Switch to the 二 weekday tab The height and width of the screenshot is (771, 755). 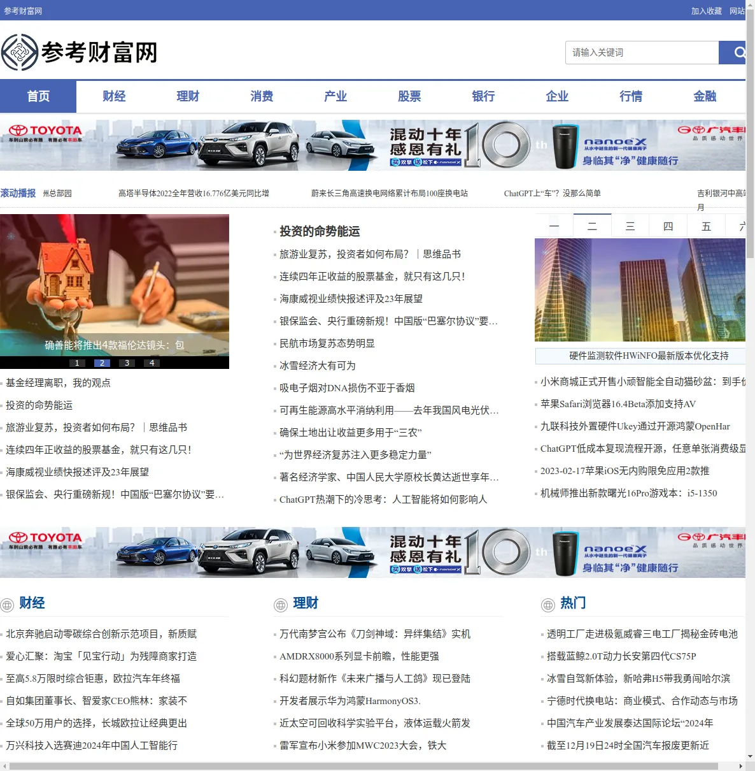[592, 226]
